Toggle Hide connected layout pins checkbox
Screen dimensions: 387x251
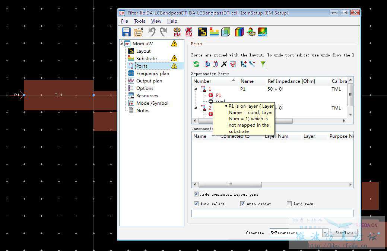tap(196, 194)
